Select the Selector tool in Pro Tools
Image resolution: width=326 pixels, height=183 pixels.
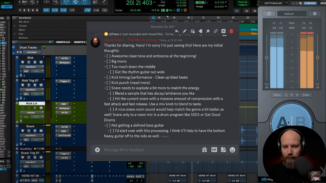coord(75,2)
